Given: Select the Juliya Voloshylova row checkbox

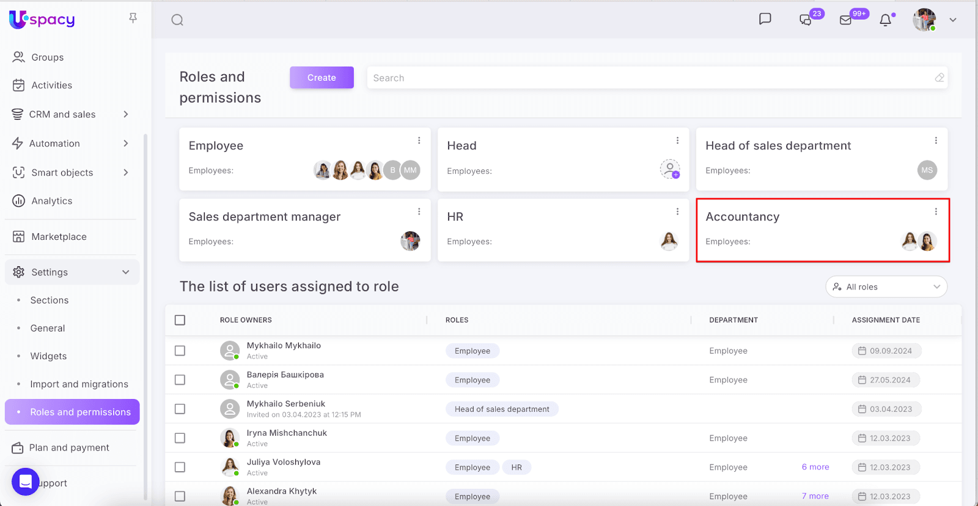Looking at the screenshot, I should pyautogui.click(x=180, y=467).
